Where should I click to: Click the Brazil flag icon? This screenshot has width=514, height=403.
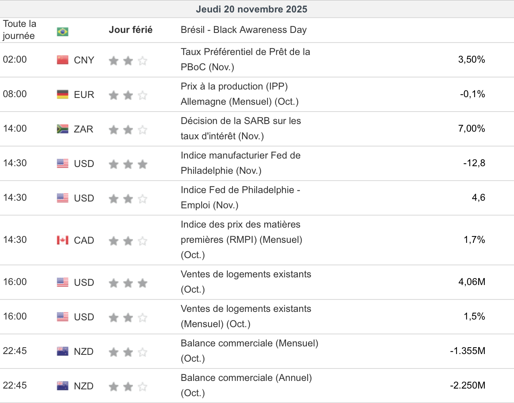[x=63, y=31]
